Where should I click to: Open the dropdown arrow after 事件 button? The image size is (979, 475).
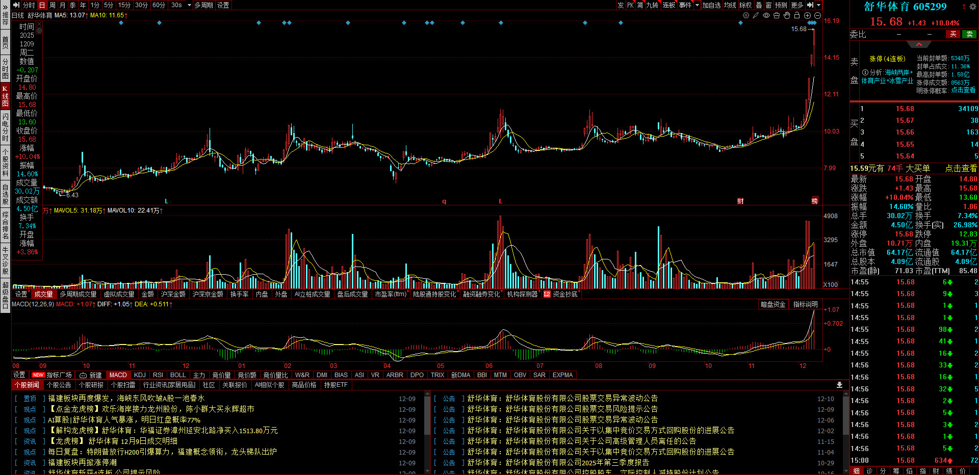pos(697,5)
